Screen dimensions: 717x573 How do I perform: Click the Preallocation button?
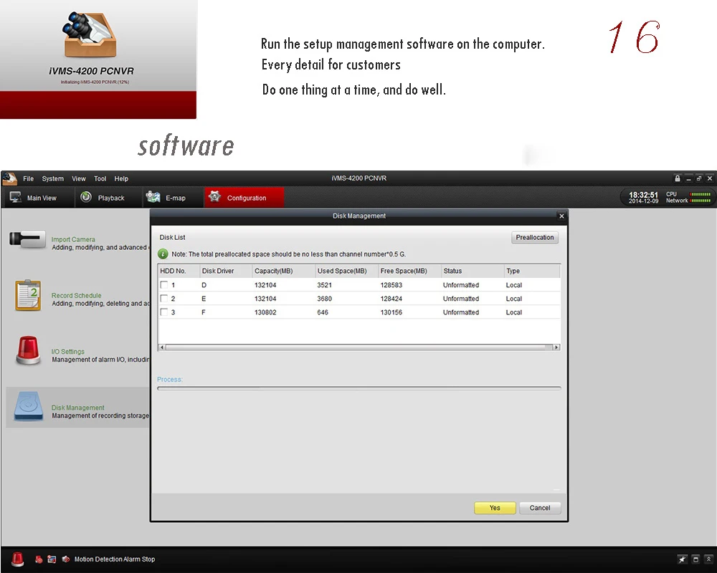(535, 238)
